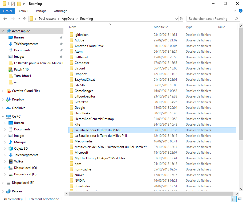The width and height of the screenshot is (243, 202).
Task: Select the HeroesAndGeneralsDesktop folder name
Action: coord(94,119)
